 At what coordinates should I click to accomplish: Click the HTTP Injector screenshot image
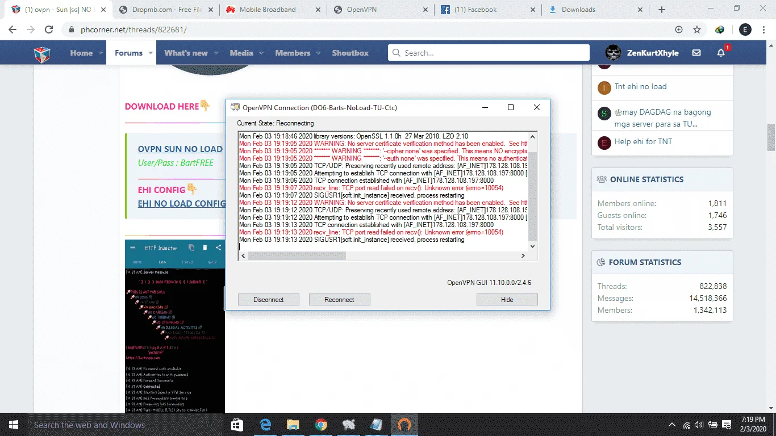point(175,326)
